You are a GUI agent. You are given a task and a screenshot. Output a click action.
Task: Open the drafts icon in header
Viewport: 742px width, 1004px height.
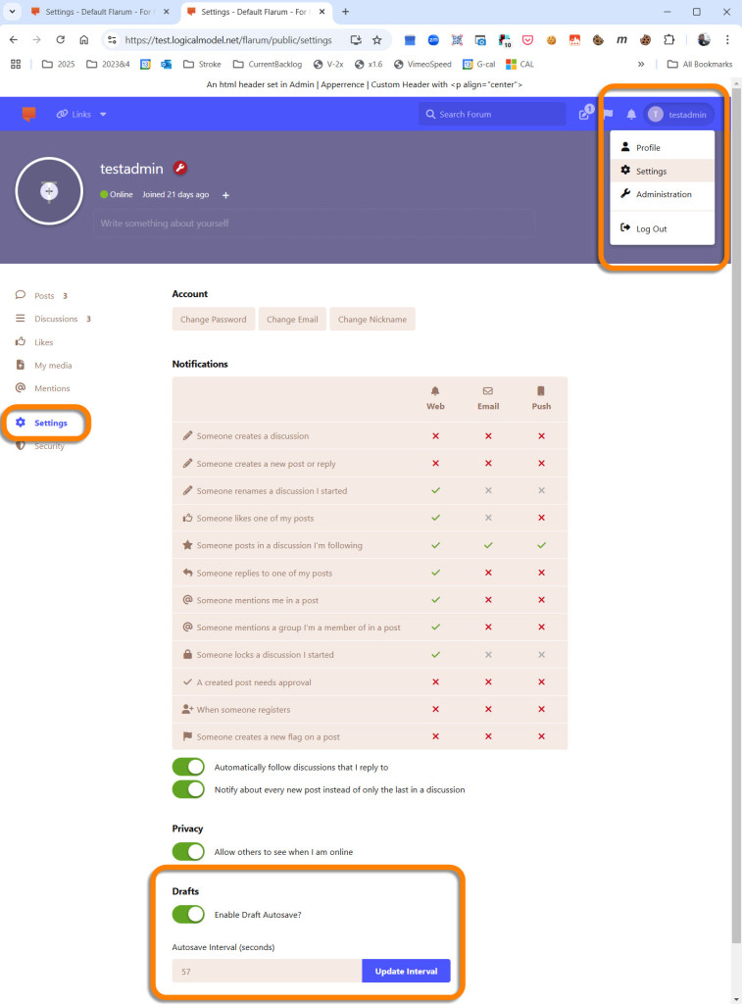coord(585,114)
